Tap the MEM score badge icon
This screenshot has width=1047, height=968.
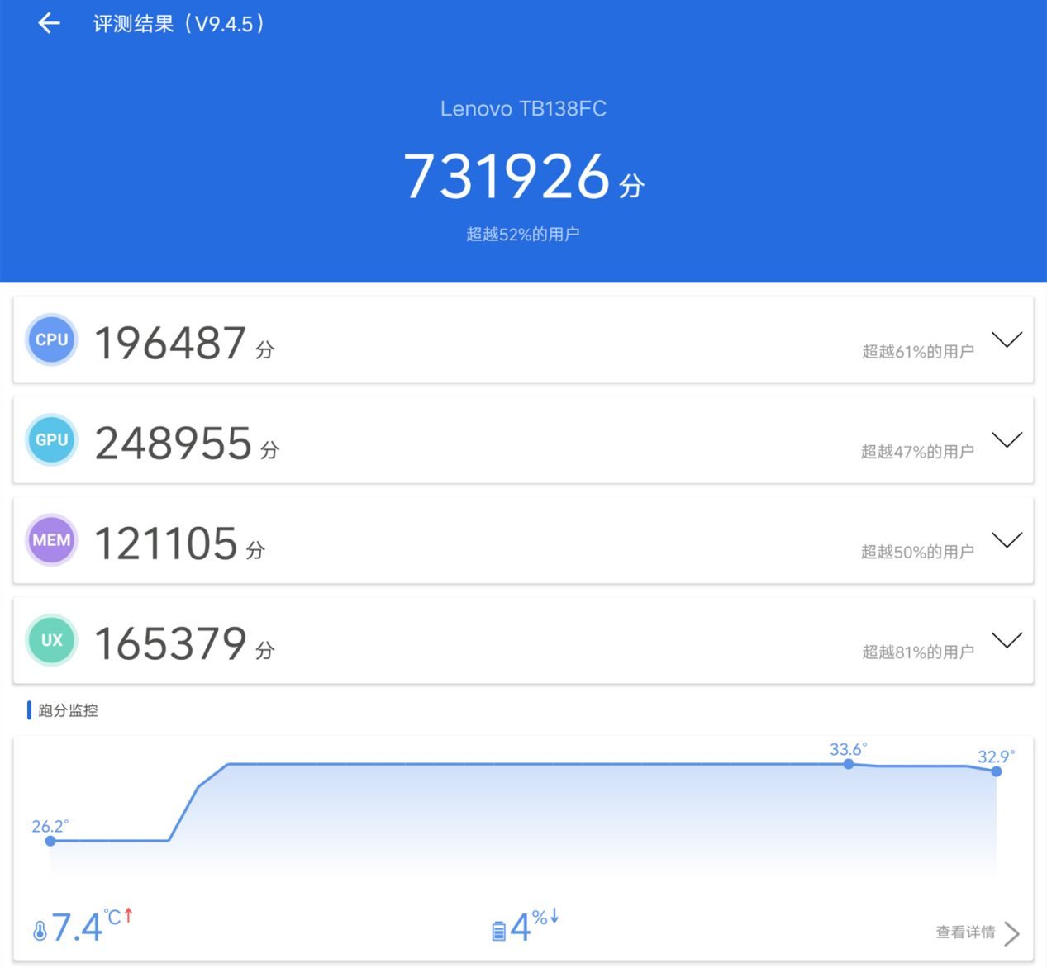(52, 540)
